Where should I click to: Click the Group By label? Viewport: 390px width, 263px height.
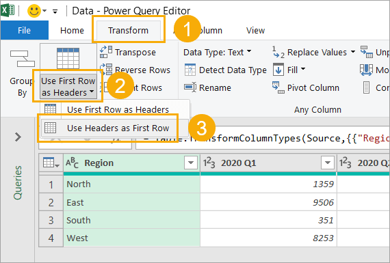coord(22,87)
